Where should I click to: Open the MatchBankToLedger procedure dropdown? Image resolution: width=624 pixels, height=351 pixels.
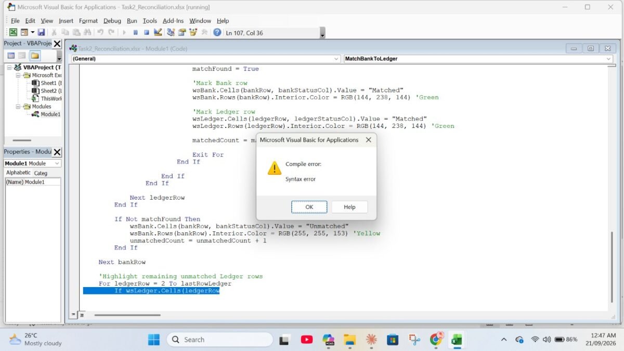(x=608, y=59)
